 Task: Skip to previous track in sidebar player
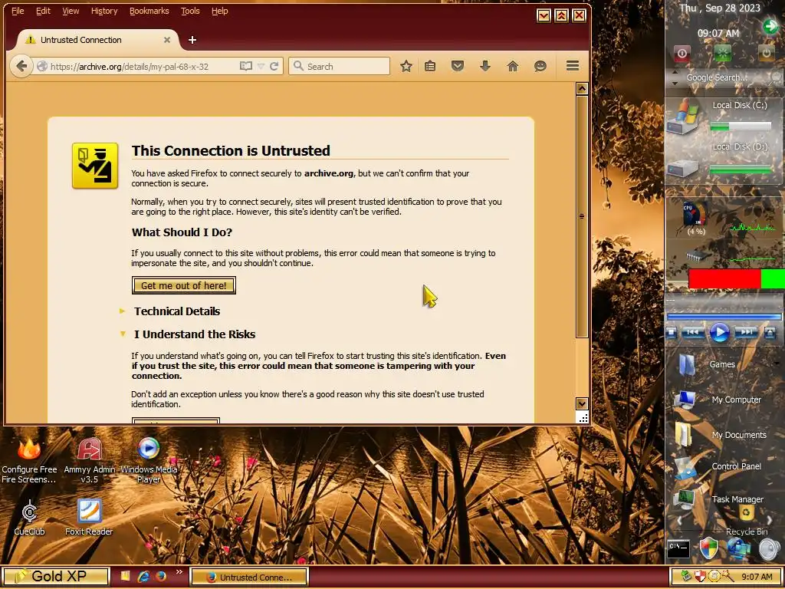(x=693, y=332)
